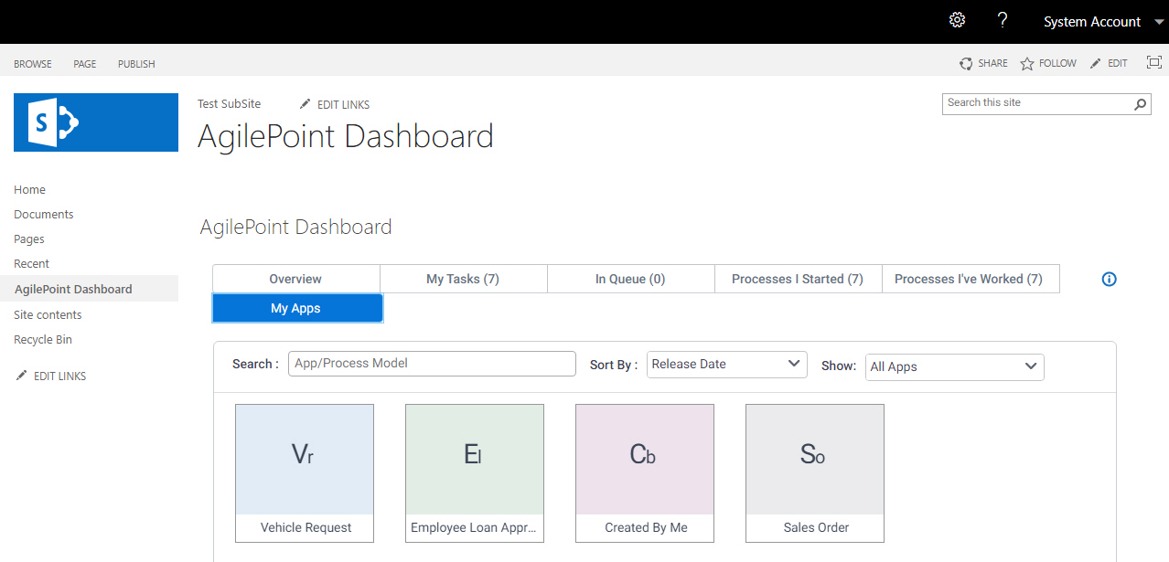This screenshot has width=1169, height=562.
Task: Switch to the In Queue (0) tab
Action: point(630,279)
